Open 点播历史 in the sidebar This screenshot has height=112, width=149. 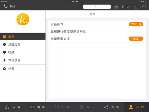coord(23,45)
